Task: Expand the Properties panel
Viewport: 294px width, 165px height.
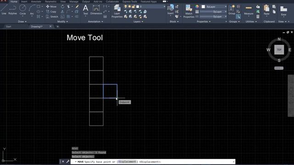Action: click(204, 22)
